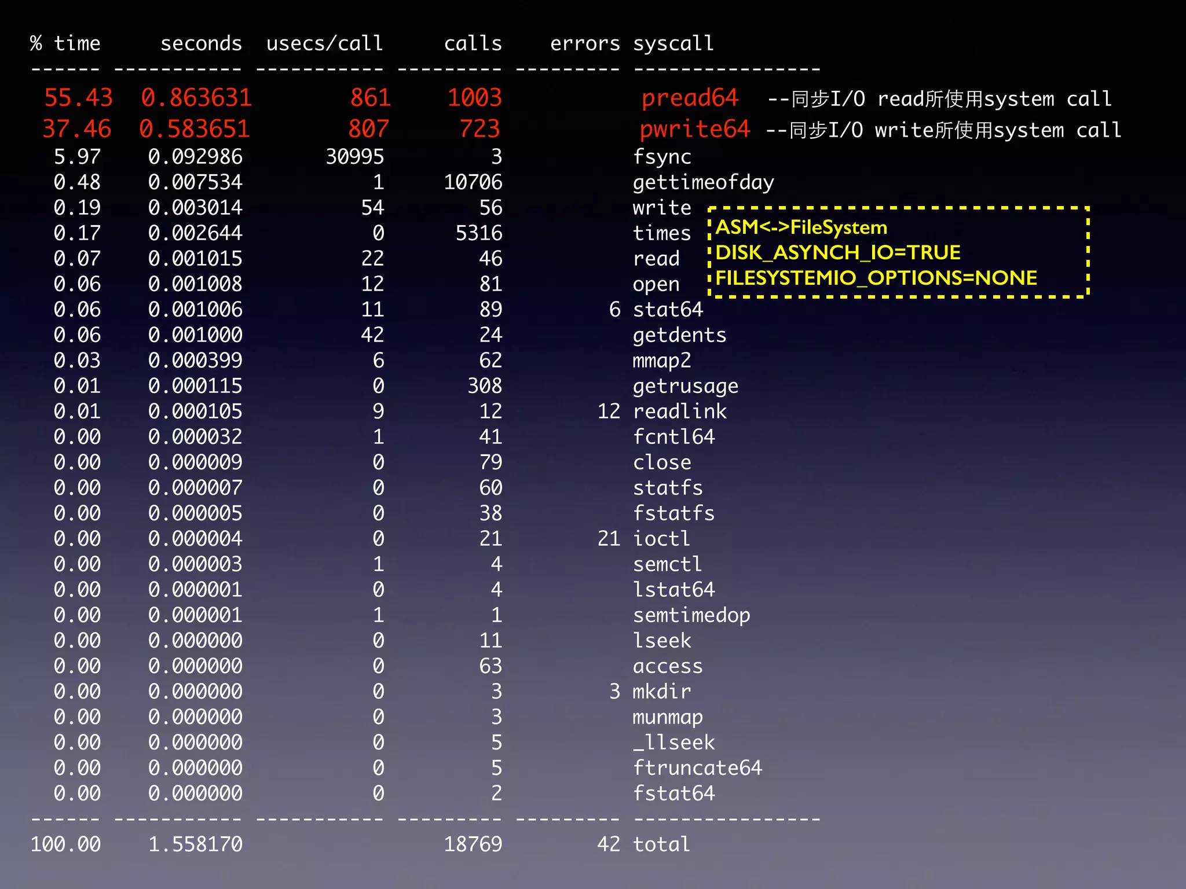Click the calls value 5316
1186x889 pixels.
point(479,233)
